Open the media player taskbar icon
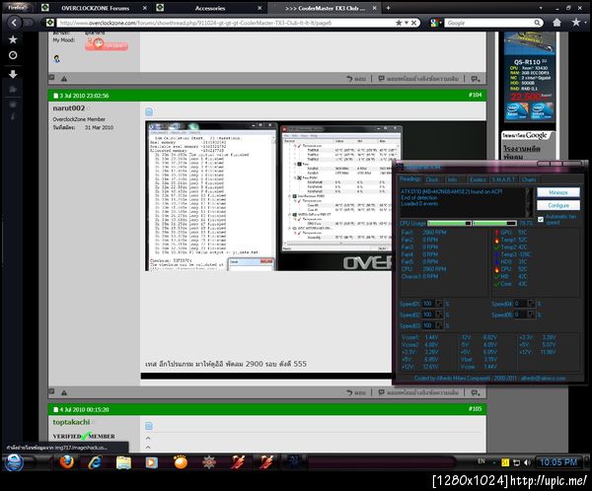The width and height of the screenshot is (592, 491). pos(151,462)
